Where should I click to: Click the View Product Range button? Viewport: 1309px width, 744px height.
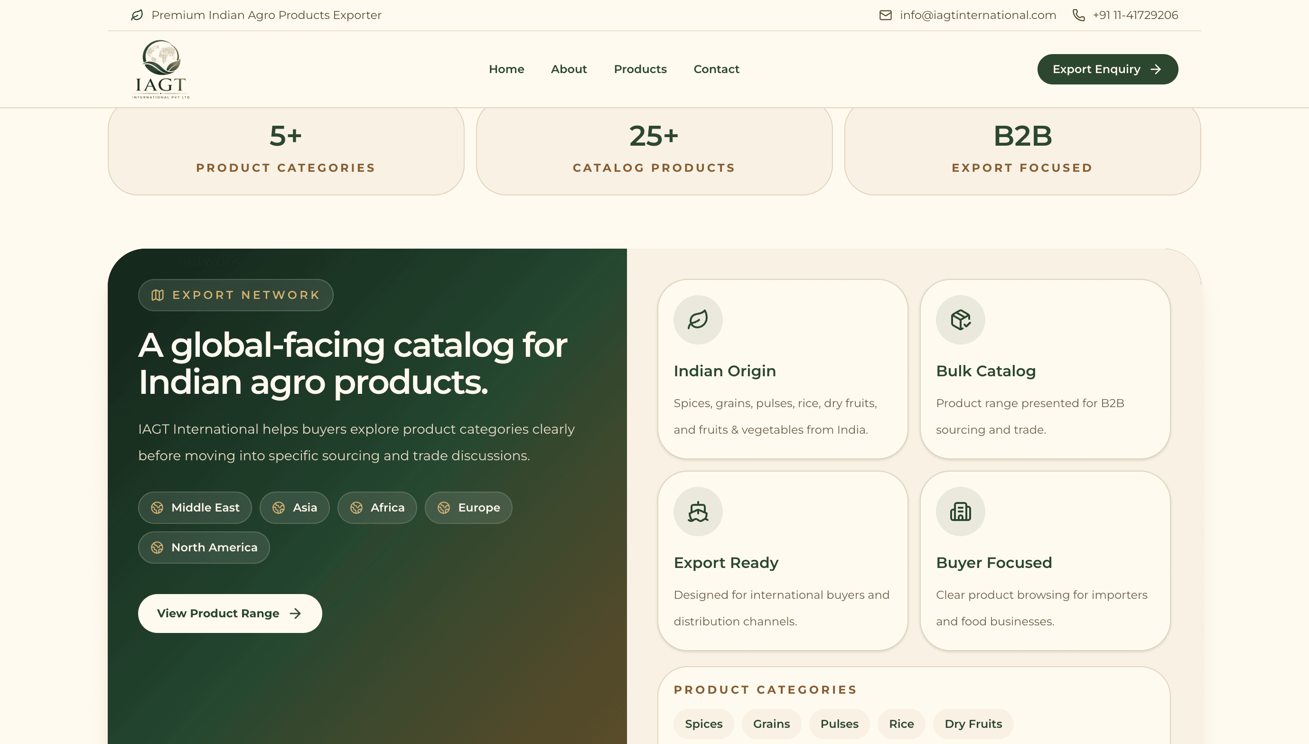point(230,613)
